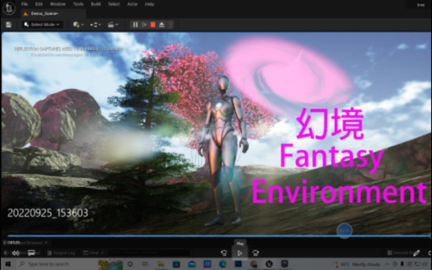Open Google Chrome from taskbar
The image size is (432, 270).
tap(254, 264)
